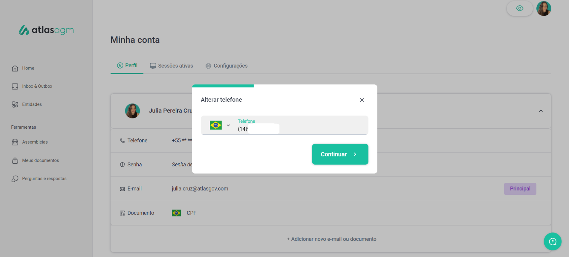569x257 pixels.
Task: Collapse the Julia Pereira Cruz profile card
Action: [x=541, y=111]
